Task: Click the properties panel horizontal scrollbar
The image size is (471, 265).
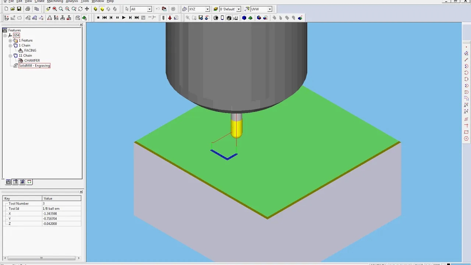Action: click(x=41, y=258)
